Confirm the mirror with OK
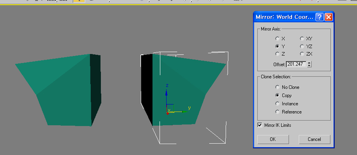357x155 pixels. click(273, 139)
